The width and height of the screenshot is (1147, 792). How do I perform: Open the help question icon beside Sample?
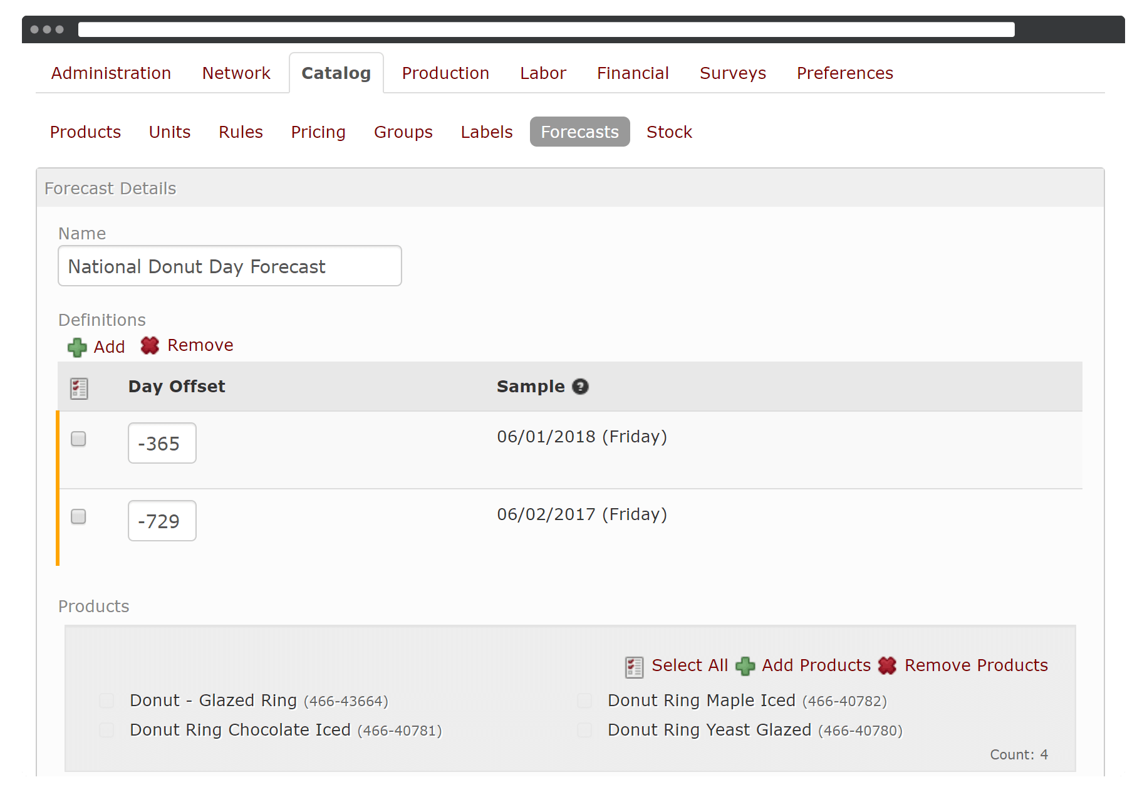(581, 387)
